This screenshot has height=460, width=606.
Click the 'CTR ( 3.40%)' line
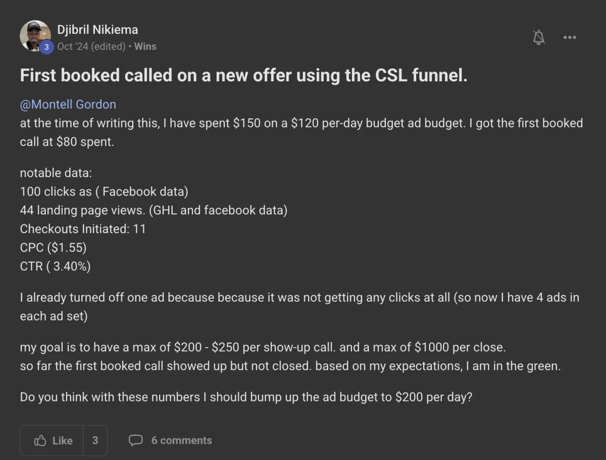55,266
